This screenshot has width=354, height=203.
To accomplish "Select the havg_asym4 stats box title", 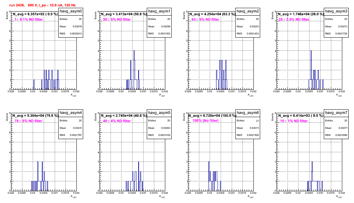I will (71, 113).
